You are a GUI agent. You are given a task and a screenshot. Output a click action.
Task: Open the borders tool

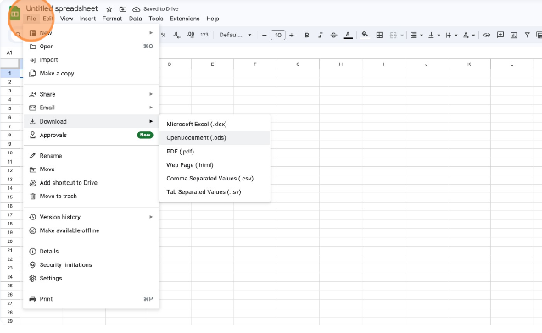tap(379, 36)
